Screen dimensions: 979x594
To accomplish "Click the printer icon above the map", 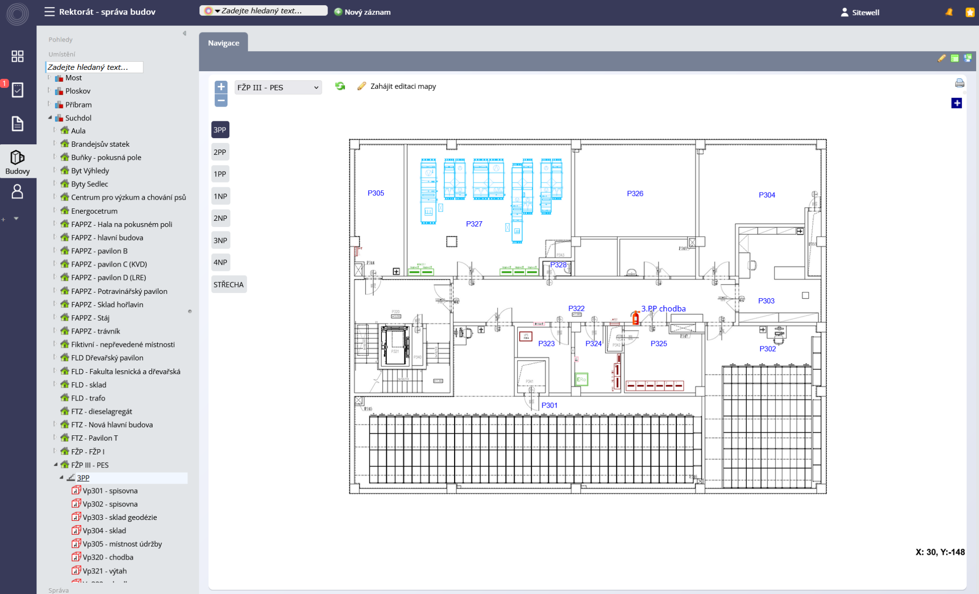I will click(959, 83).
